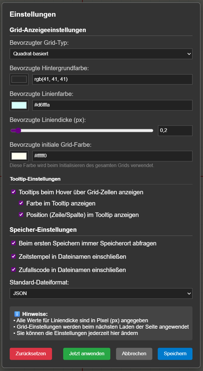Click the Abbrechen button
Screen dimensions: 203x371
(x=134, y=354)
